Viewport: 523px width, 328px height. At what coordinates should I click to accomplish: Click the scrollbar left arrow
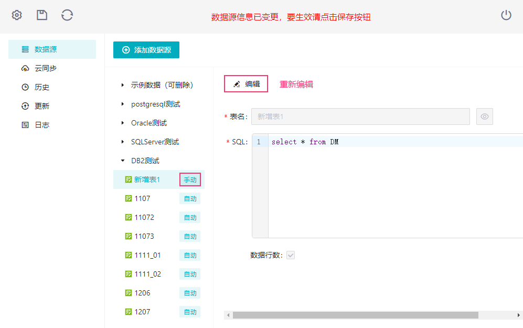[x=228, y=315]
